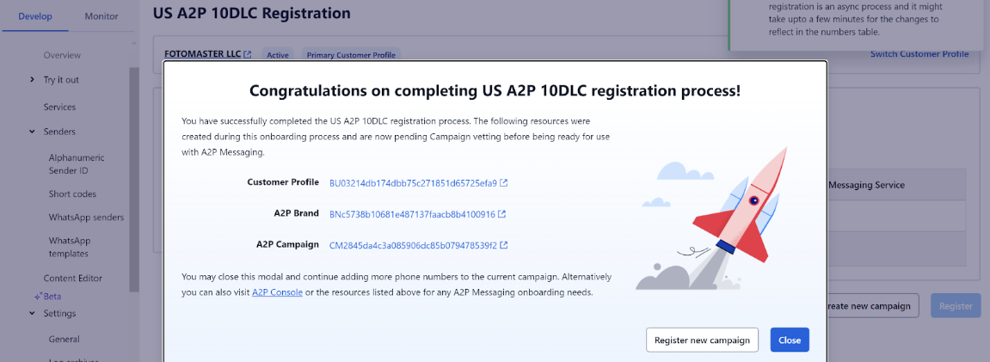Open Content Editor in sidebar
990x362 pixels.
tap(72, 278)
